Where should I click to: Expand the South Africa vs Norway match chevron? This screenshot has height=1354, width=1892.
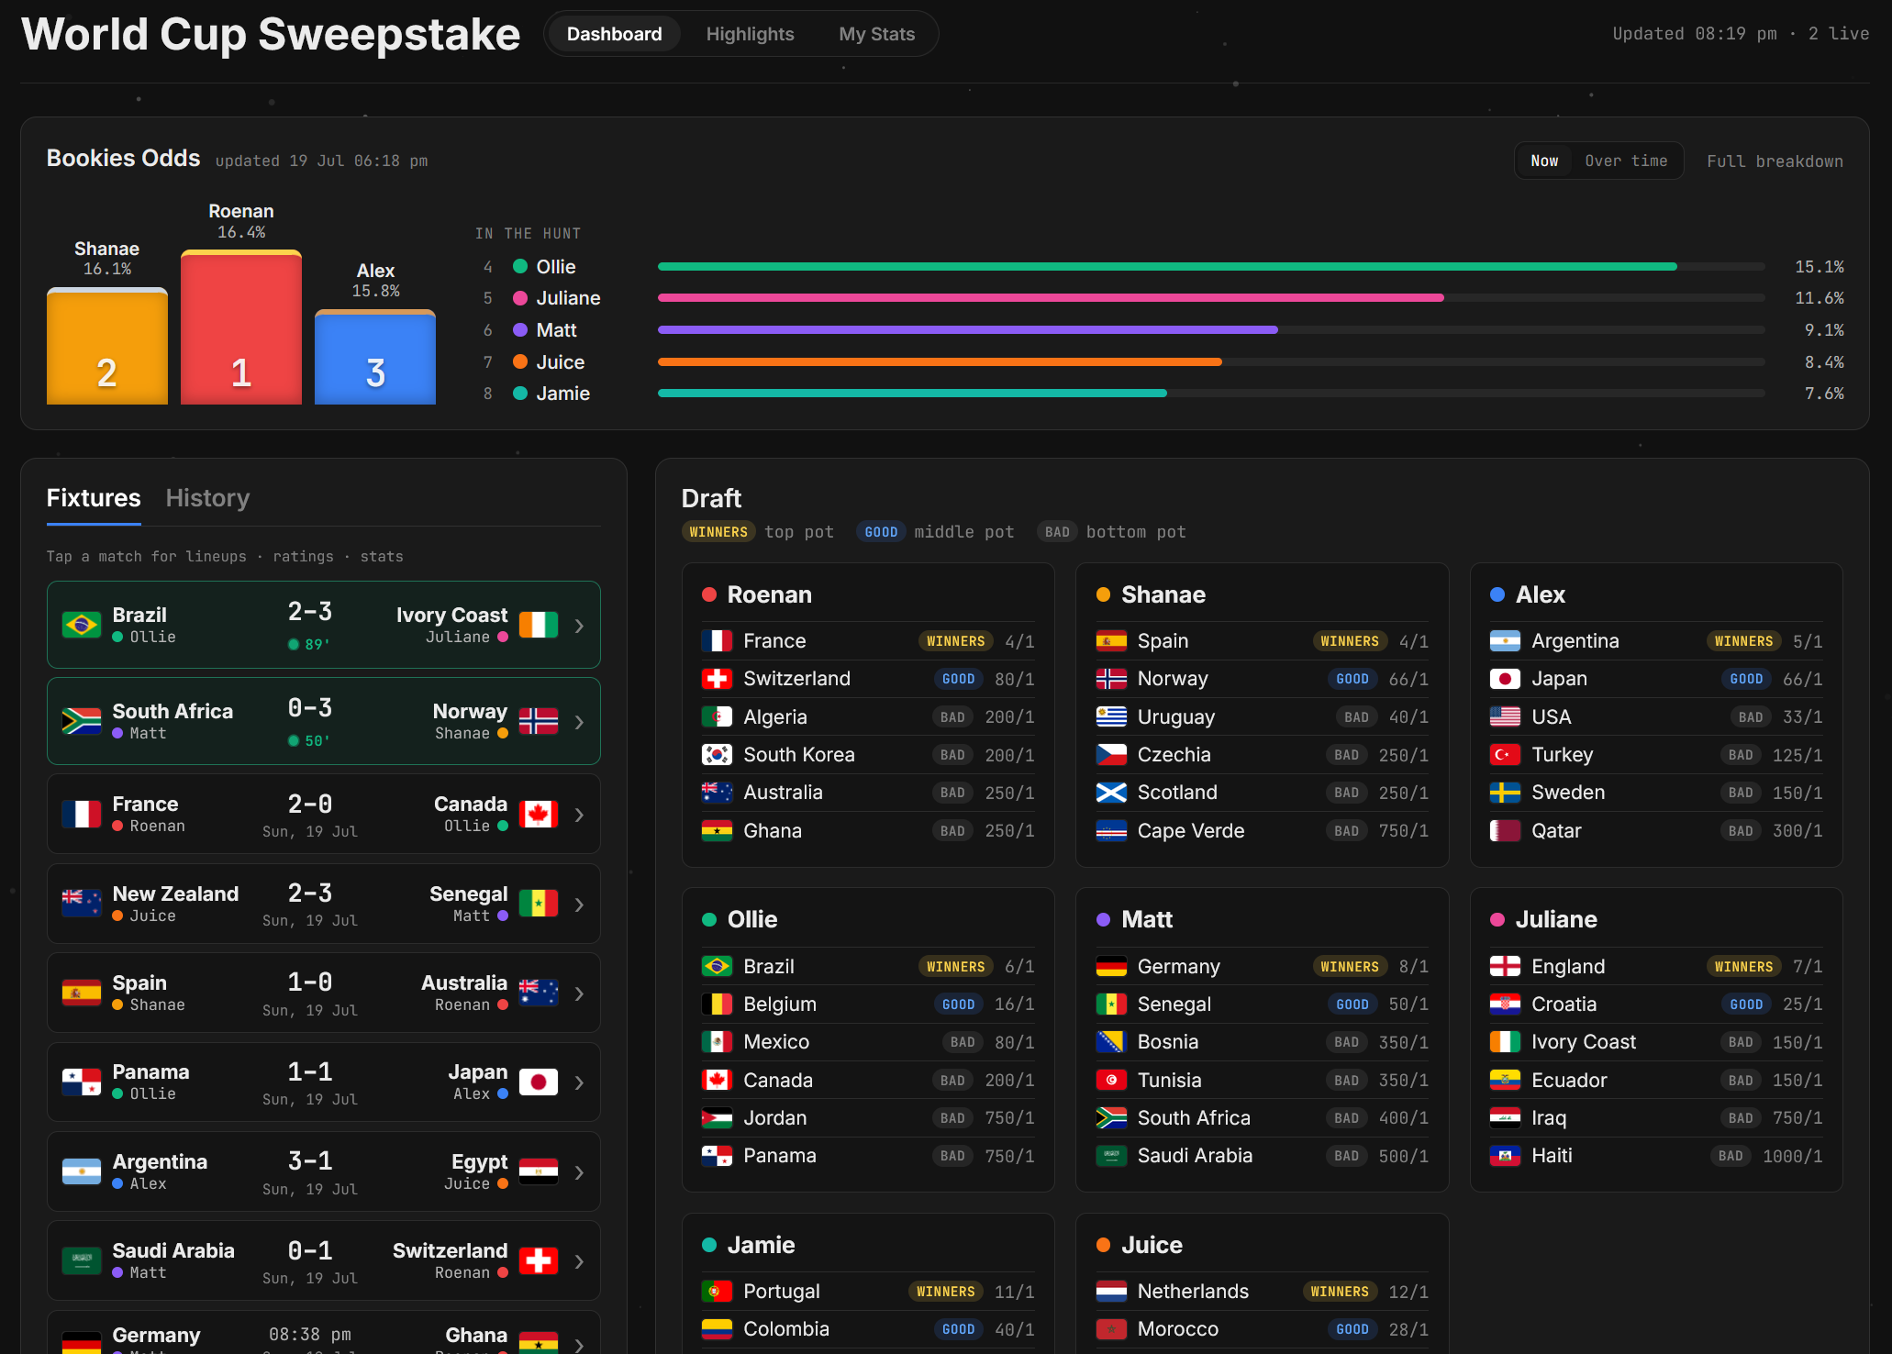click(579, 722)
